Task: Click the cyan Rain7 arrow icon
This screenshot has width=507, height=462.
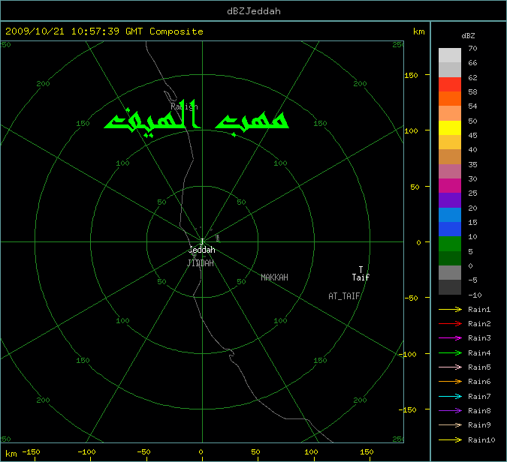Action: coord(450,396)
